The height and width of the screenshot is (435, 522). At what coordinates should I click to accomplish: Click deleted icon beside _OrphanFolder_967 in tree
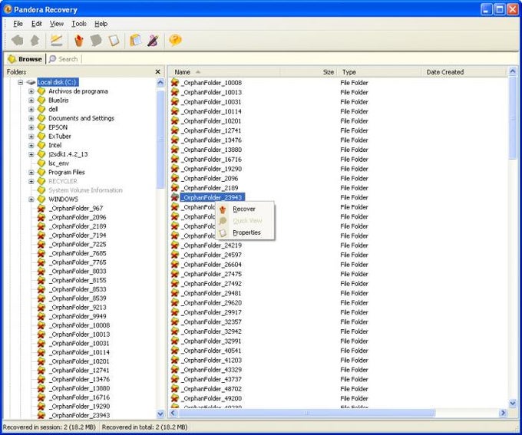(41, 209)
